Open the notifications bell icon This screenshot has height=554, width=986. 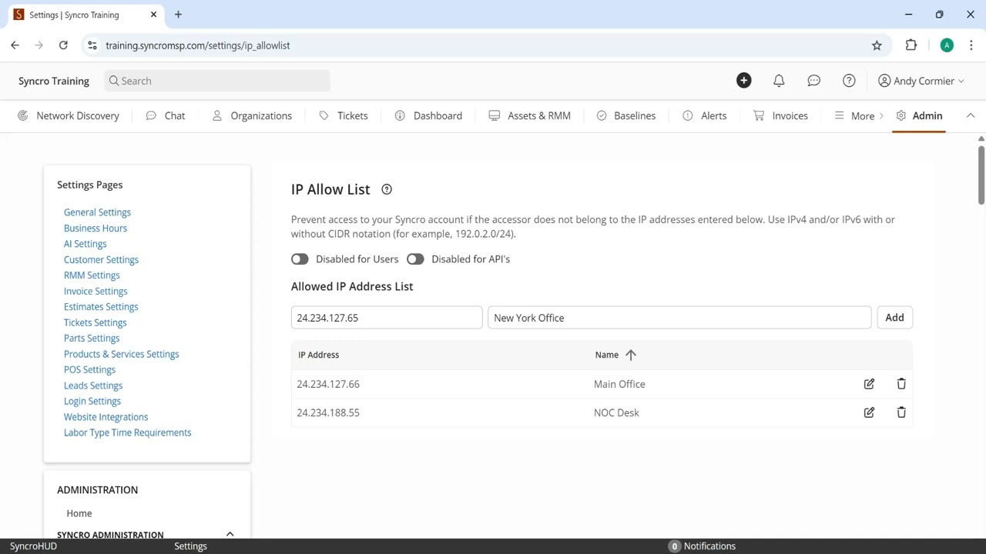(779, 81)
